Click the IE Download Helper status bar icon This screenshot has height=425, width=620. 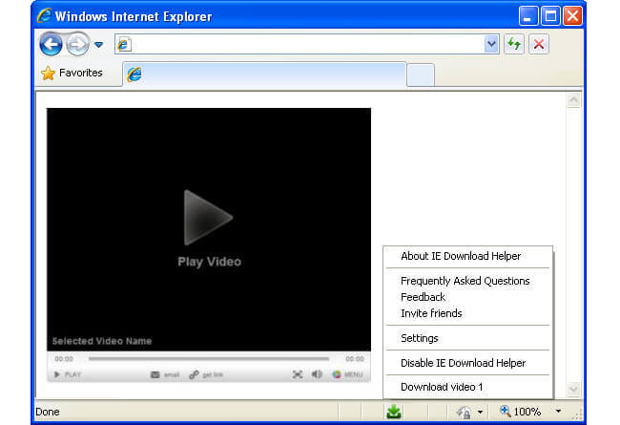393,412
